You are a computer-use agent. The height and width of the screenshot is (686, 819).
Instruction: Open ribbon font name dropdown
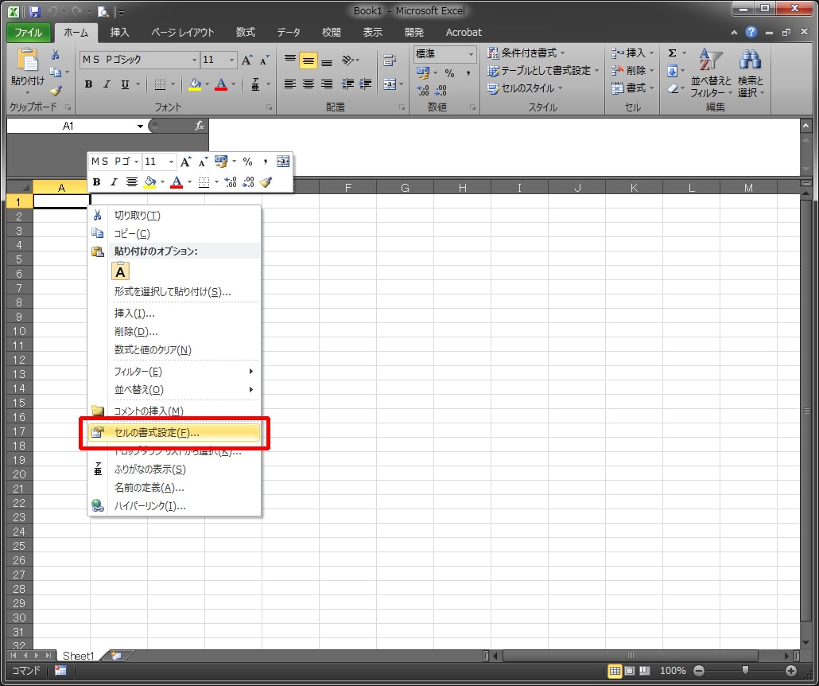[x=194, y=60]
